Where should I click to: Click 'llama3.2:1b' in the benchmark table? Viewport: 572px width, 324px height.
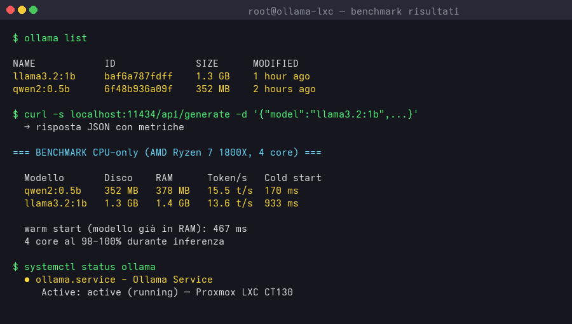click(x=55, y=203)
